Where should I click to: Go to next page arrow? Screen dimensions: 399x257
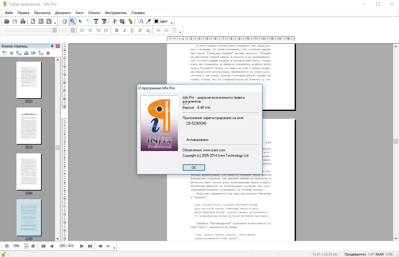click(x=82, y=246)
